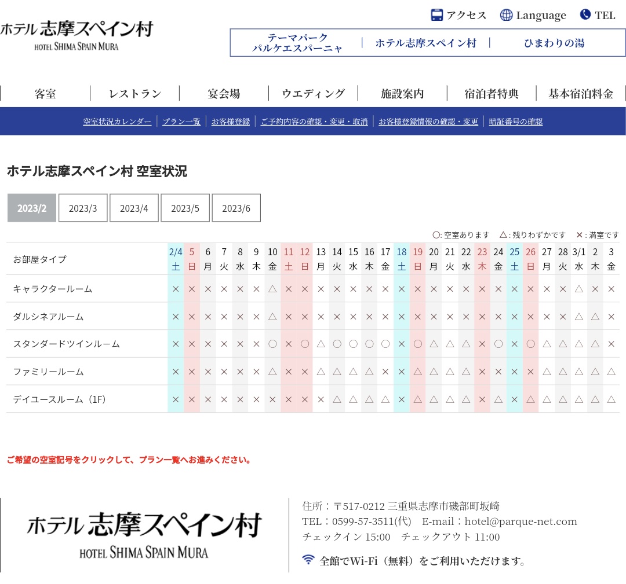The height and width of the screenshot is (584, 626).
Task: Switch to the 2023/5 month tab
Action: tap(185, 208)
